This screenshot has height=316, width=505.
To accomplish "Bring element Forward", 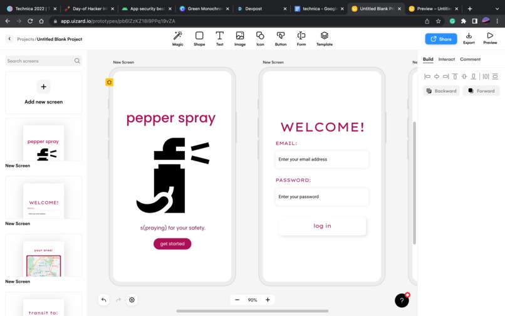I will point(481,91).
